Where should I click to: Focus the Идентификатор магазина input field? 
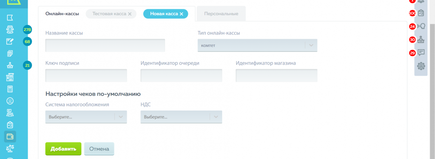click(276, 76)
